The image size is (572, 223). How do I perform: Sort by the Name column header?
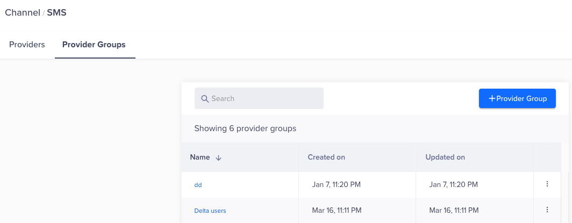click(200, 157)
